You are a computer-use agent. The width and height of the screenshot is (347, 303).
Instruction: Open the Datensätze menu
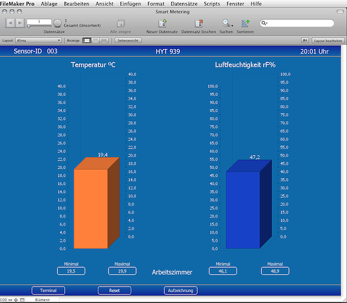pyautogui.click(x=184, y=4)
